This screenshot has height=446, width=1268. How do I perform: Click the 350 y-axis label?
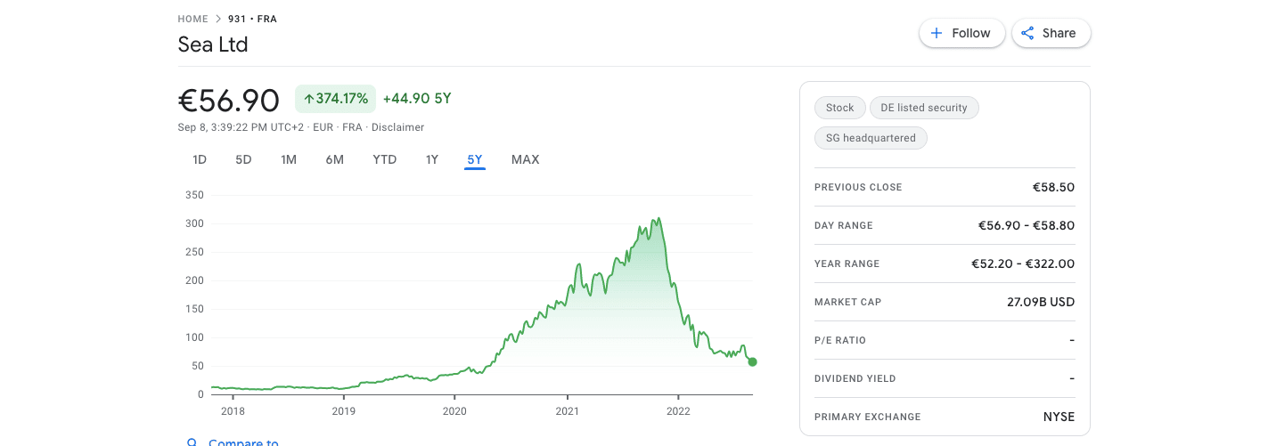coord(194,195)
